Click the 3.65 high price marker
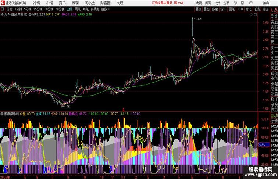Screen dimensions: 278x179 199,19
